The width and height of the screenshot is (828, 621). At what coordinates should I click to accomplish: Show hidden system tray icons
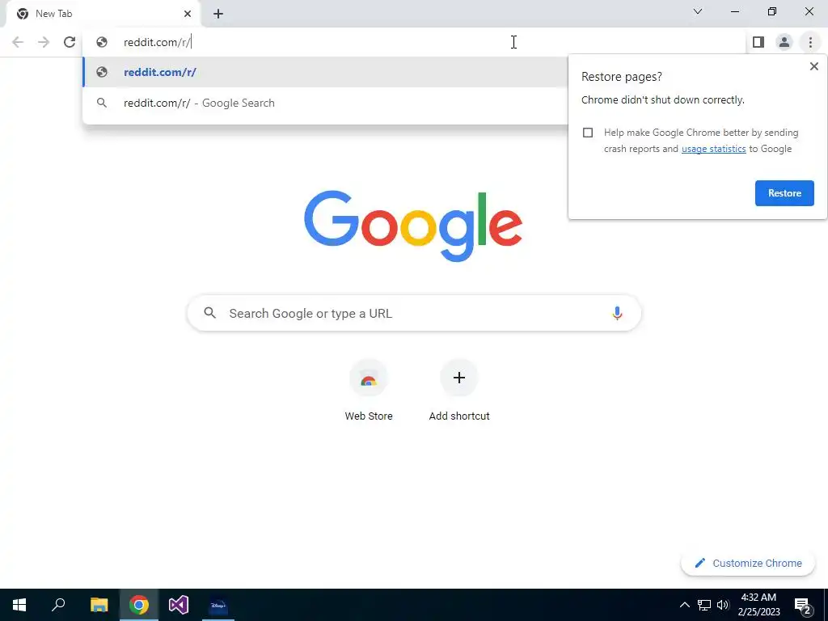click(684, 605)
